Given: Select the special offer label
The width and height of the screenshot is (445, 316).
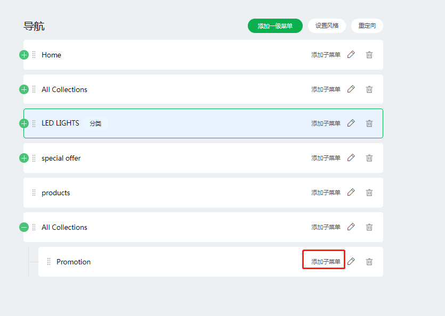Looking at the screenshot, I should (x=61, y=158).
